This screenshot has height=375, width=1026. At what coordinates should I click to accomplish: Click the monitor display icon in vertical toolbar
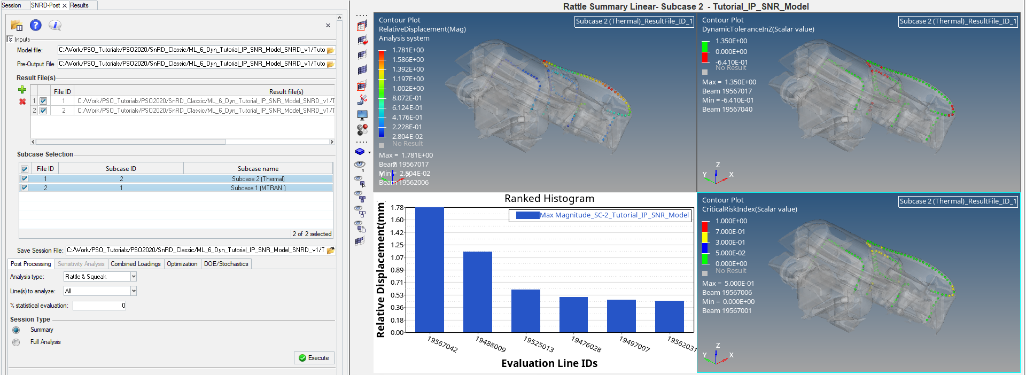pyautogui.click(x=362, y=115)
